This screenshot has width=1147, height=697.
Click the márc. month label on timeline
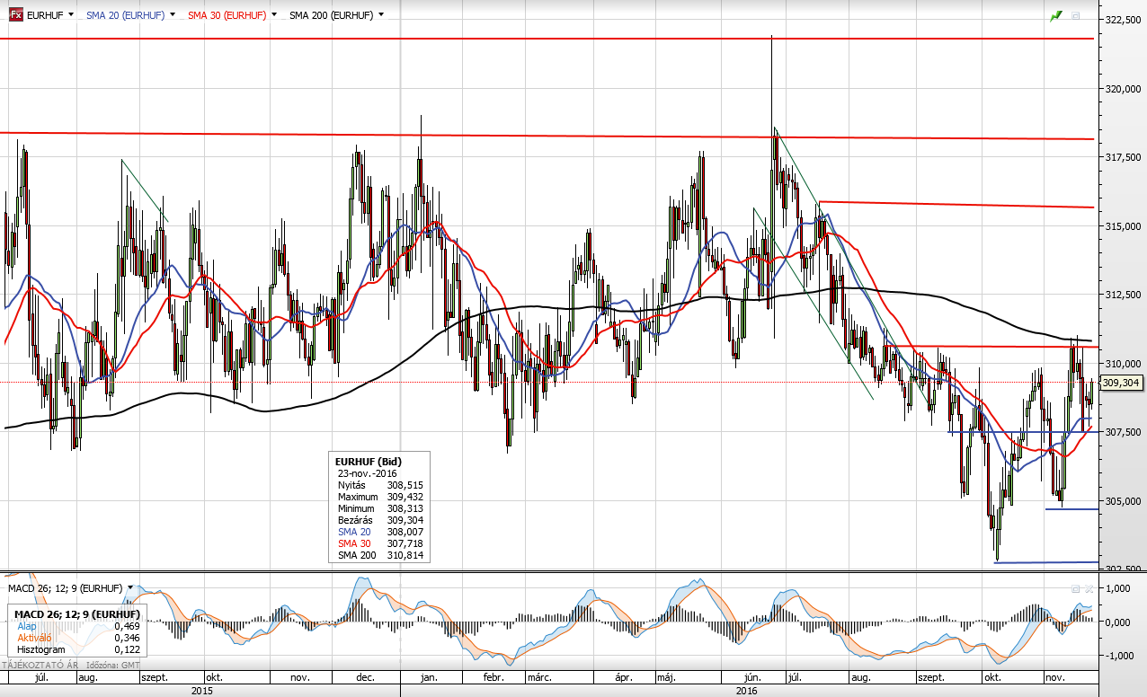538,677
